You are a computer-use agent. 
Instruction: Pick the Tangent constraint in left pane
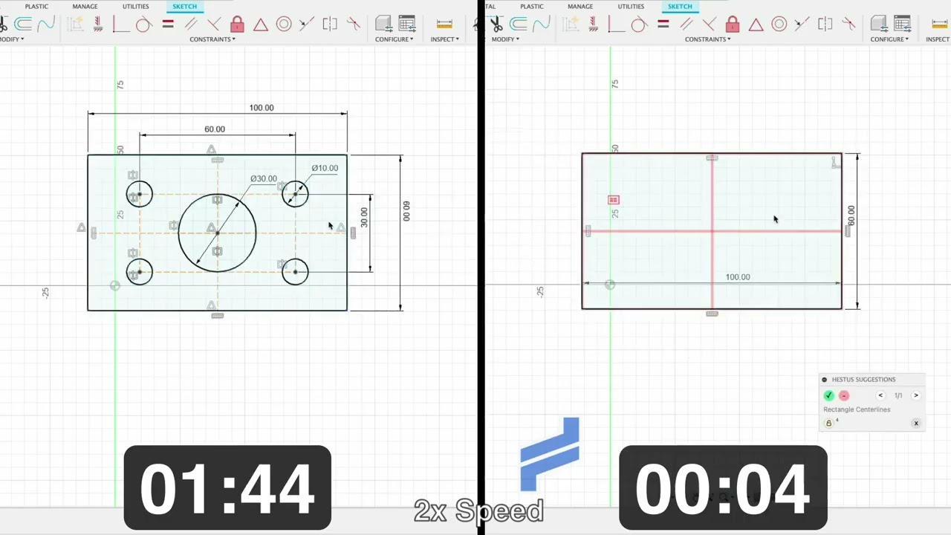pyautogui.click(x=143, y=25)
